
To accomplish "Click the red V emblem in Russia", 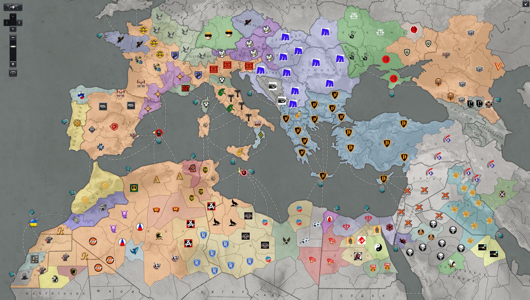I will click(x=498, y=66).
